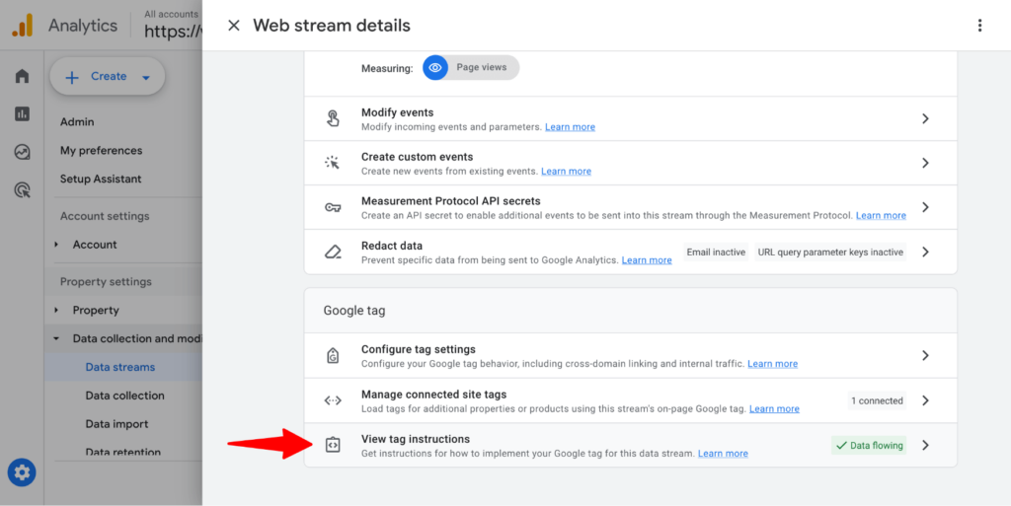Image resolution: width=1011 pixels, height=506 pixels.
Task: Open Manage connected site tags row
Action: [x=630, y=400]
